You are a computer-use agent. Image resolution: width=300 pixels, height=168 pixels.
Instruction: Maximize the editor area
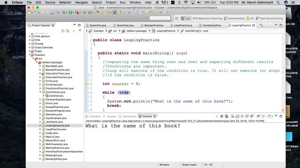tap(281, 25)
